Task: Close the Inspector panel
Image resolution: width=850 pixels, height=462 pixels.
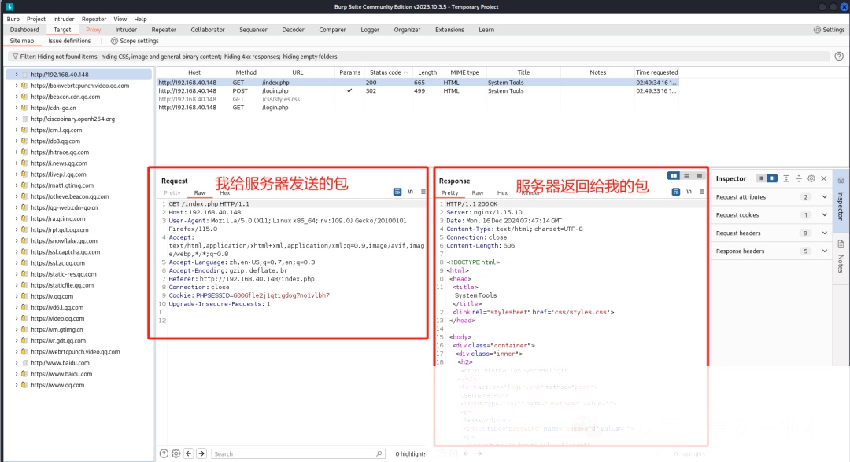Action: tap(824, 178)
